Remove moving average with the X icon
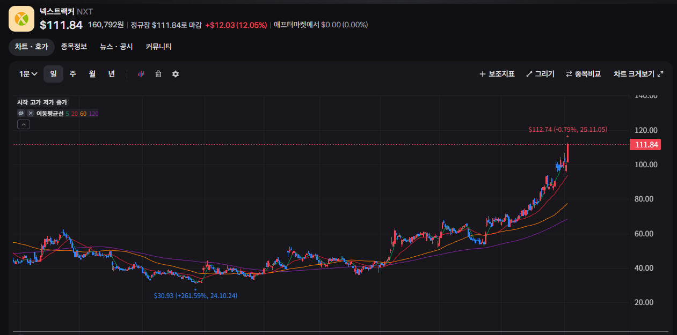The image size is (677, 335). point(31,114)
